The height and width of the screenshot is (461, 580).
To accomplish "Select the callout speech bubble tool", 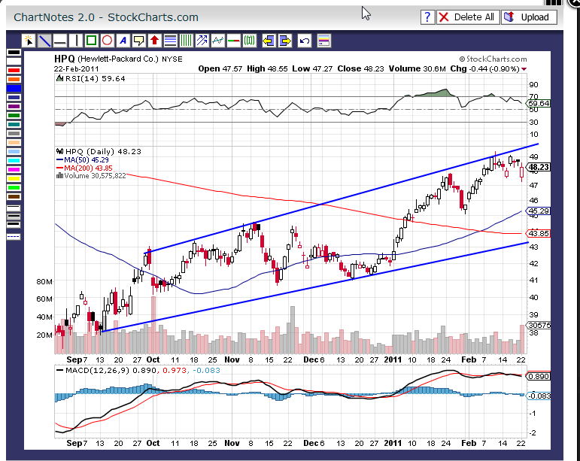I will tap(138, 41).
